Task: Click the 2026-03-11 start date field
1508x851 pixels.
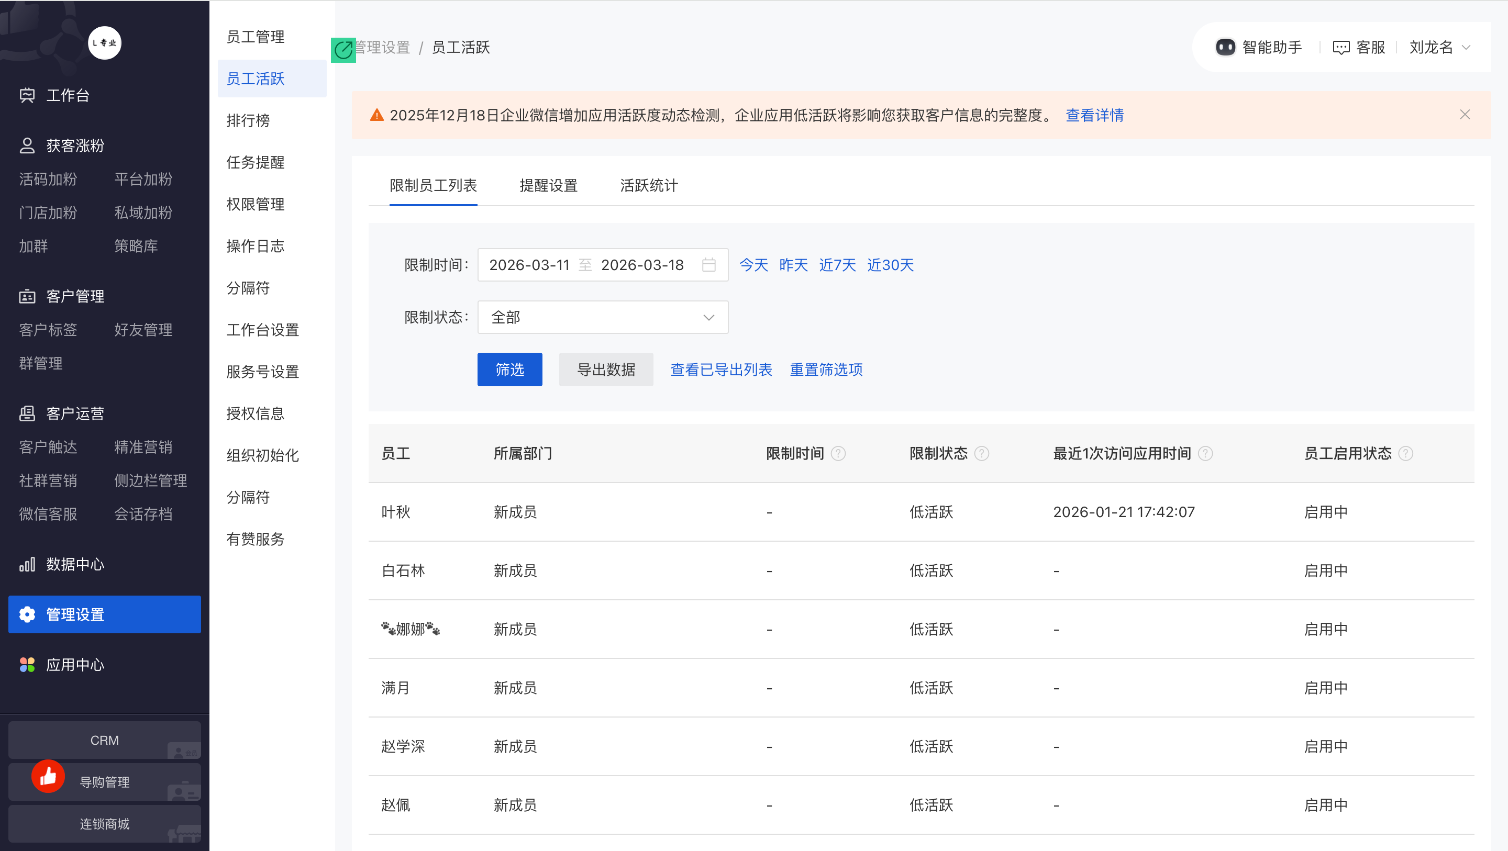Action: click(529, 265)
